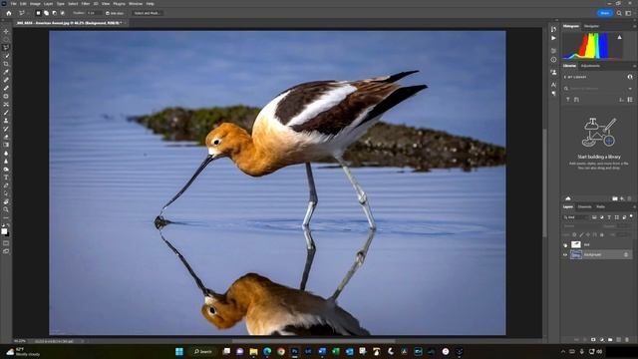
Task: Toggle lock all for the layer
Action: pos(602,234)
